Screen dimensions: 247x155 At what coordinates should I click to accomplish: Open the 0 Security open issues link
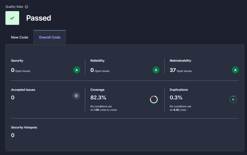(13, 70)
